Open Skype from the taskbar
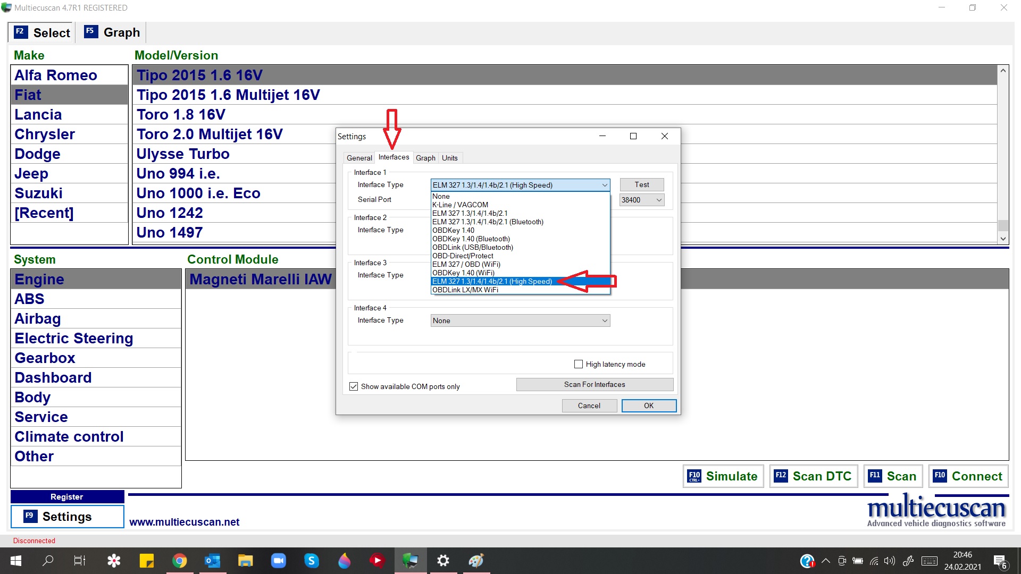The width and height of the screenshot is (1021, 574). pyautogui.click(x=311, y=561)
